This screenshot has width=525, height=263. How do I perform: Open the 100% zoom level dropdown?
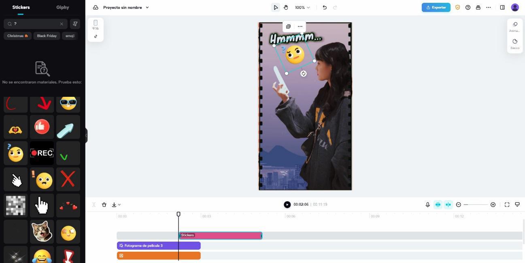click(302, 7)
